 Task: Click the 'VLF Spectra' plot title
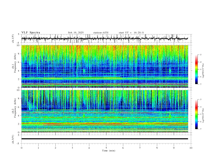[x=31, y=33]
